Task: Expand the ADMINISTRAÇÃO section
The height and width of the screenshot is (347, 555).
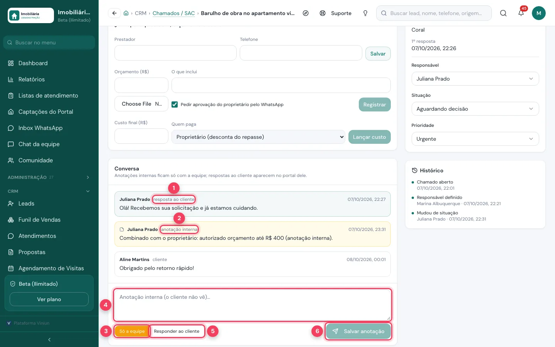Action: tap(49, 177)
